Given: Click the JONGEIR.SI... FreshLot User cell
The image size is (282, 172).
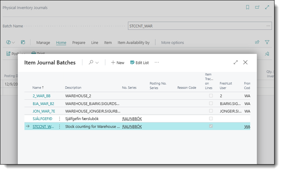Looking at the screenshot, I should [231, 111].
